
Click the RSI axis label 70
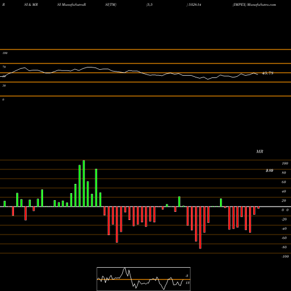coord(4,67)
